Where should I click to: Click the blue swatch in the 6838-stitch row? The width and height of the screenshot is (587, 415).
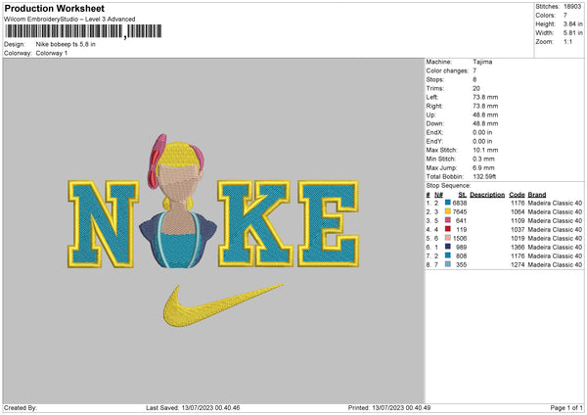point(448,203)
